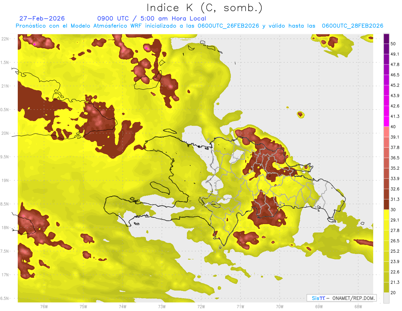Click the "18N" latitude label
Image resolution: width=402 pixels, height=311 pixels.
pos(5,227)
